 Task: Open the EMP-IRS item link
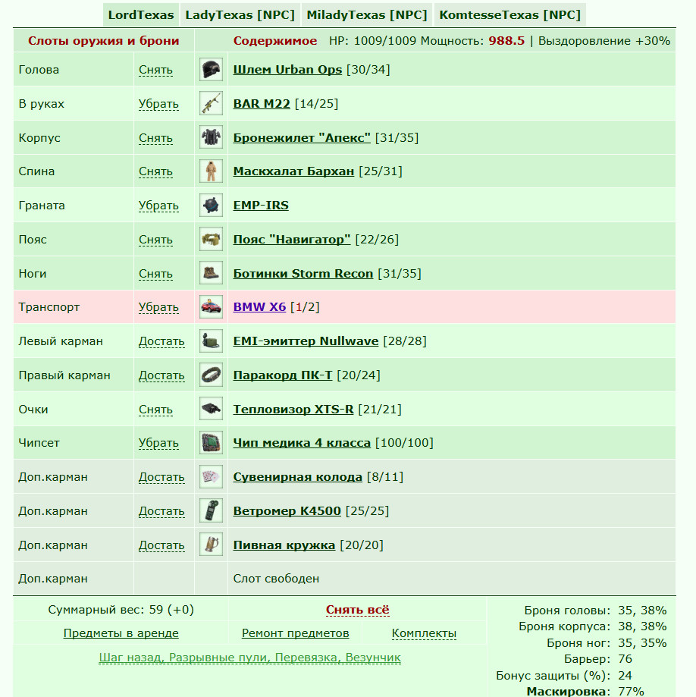261,206
